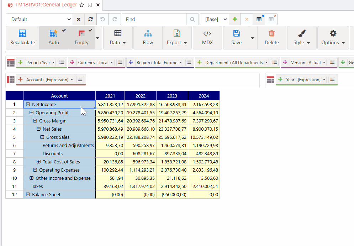This screenshot has width=354, height=246.
Task: Open the Flow hierarchy tool
Action: click(148, 37)
